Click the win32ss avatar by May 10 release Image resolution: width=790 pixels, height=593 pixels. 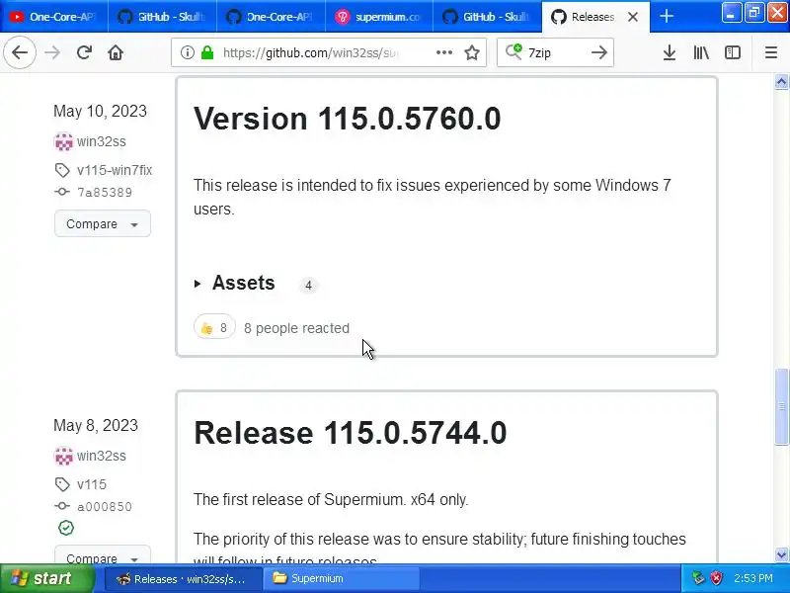[63, 141]
